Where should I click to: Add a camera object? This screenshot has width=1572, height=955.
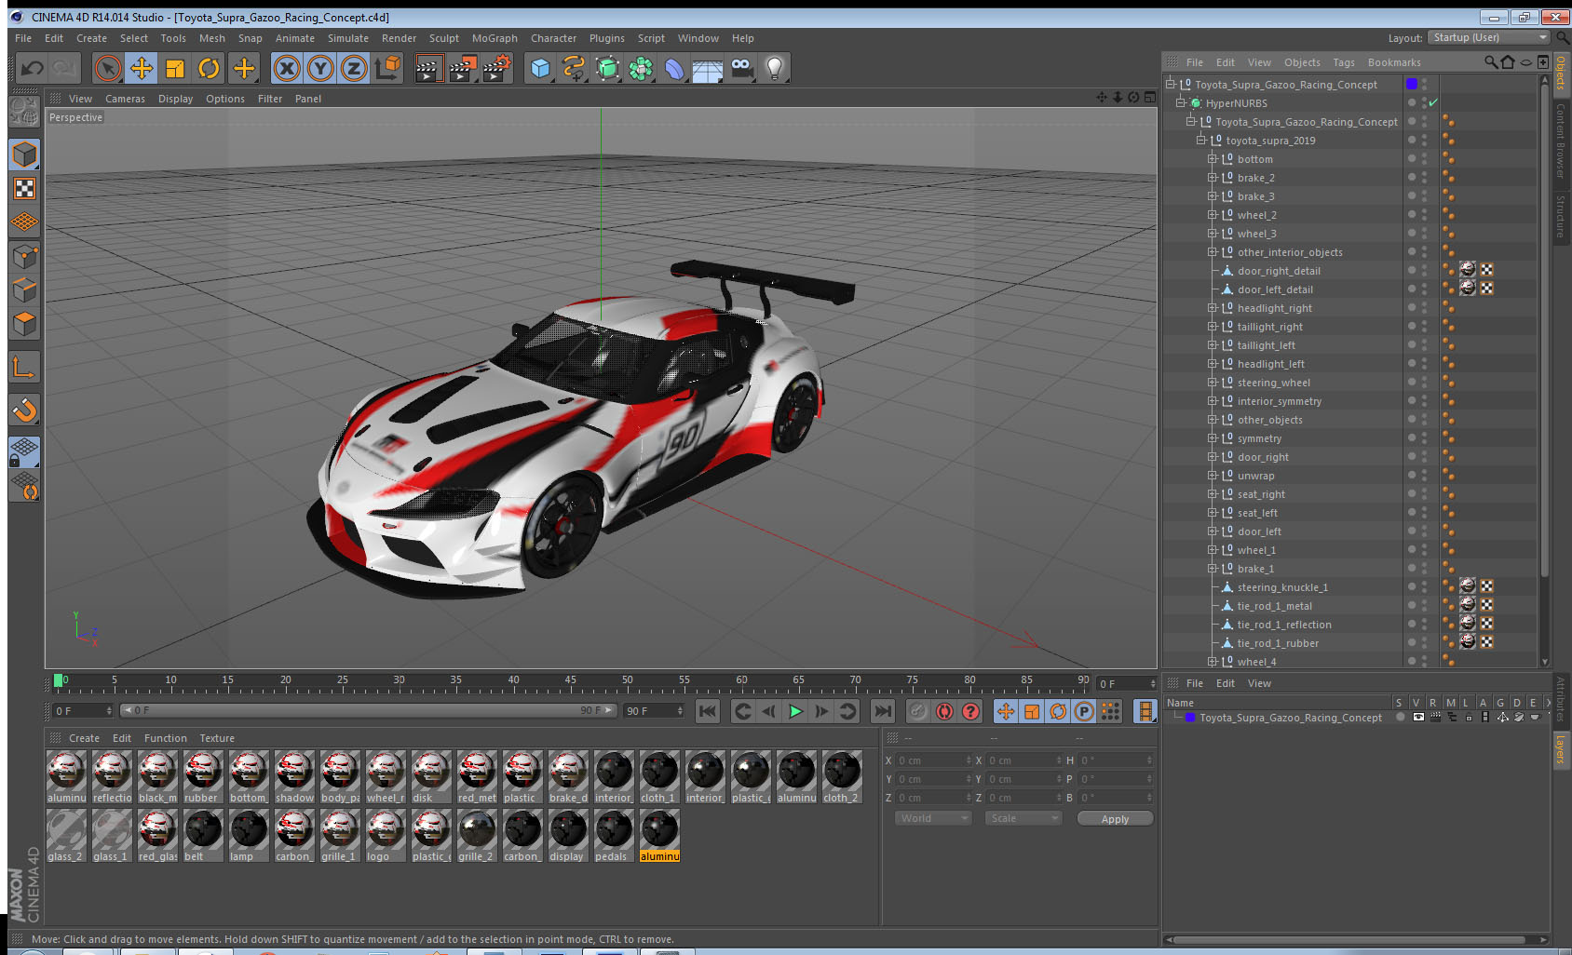coord(741,68)
